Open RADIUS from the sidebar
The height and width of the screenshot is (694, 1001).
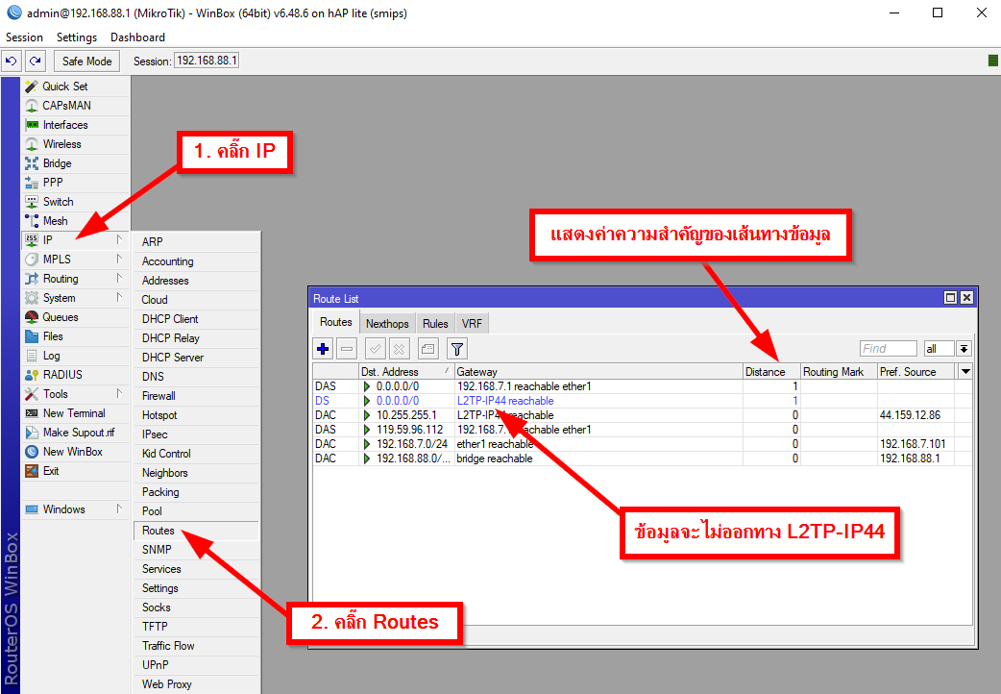[75, 375]
